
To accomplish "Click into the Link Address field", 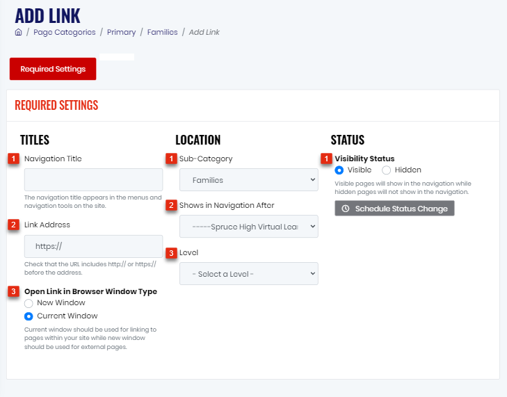I will 93,246.
